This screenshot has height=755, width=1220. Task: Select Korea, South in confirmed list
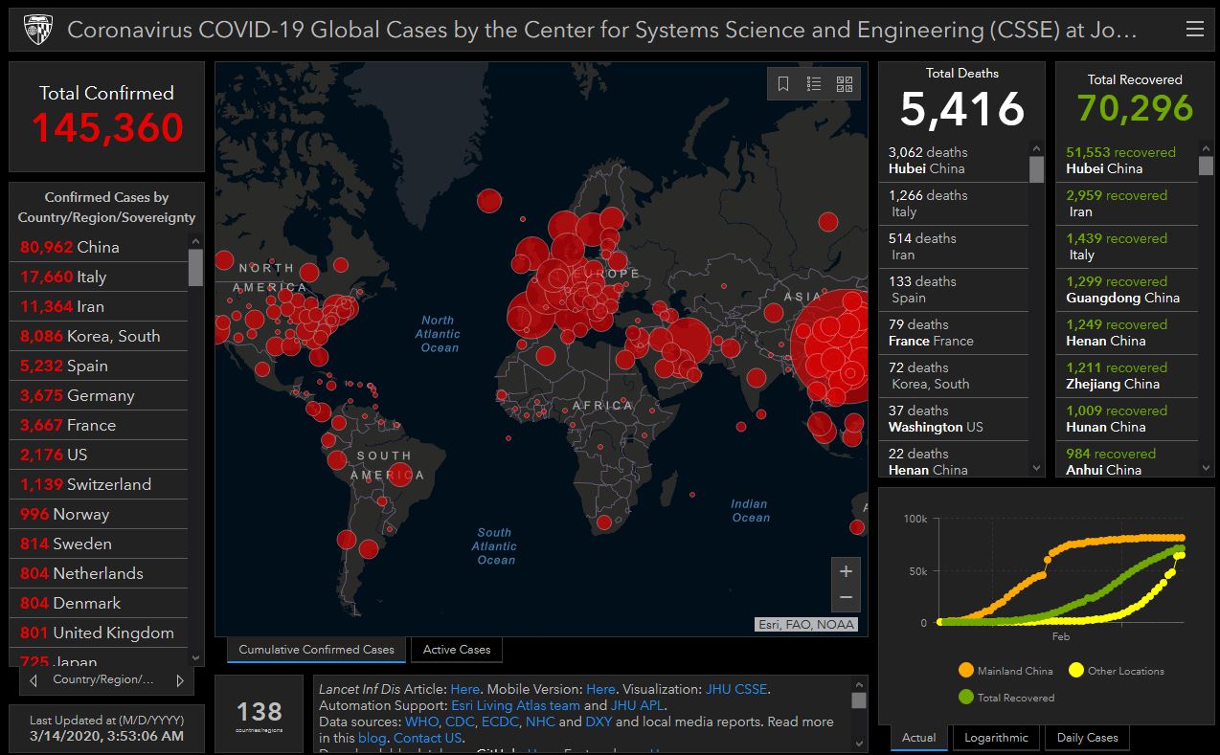[x=99, y=336]
